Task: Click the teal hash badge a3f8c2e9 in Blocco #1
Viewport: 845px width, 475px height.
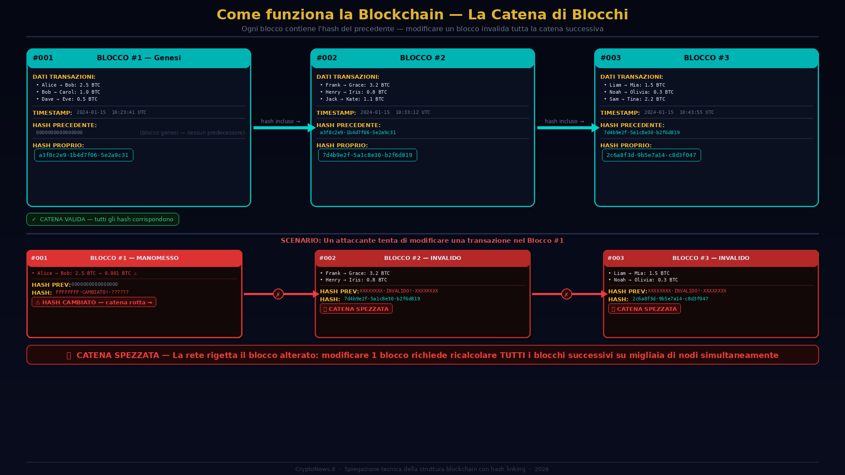Action: 84,155
